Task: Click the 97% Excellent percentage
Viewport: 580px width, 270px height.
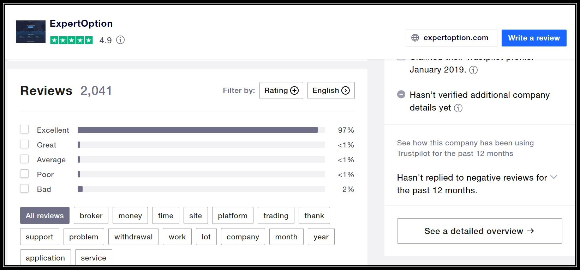Action: click(x=346, y=130)
